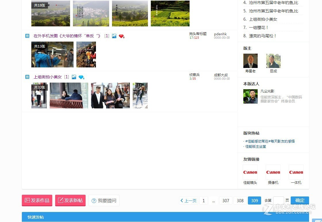Click the image icon next to 大爷的情怀 title
Screen dimensions: 322x222
114,36
